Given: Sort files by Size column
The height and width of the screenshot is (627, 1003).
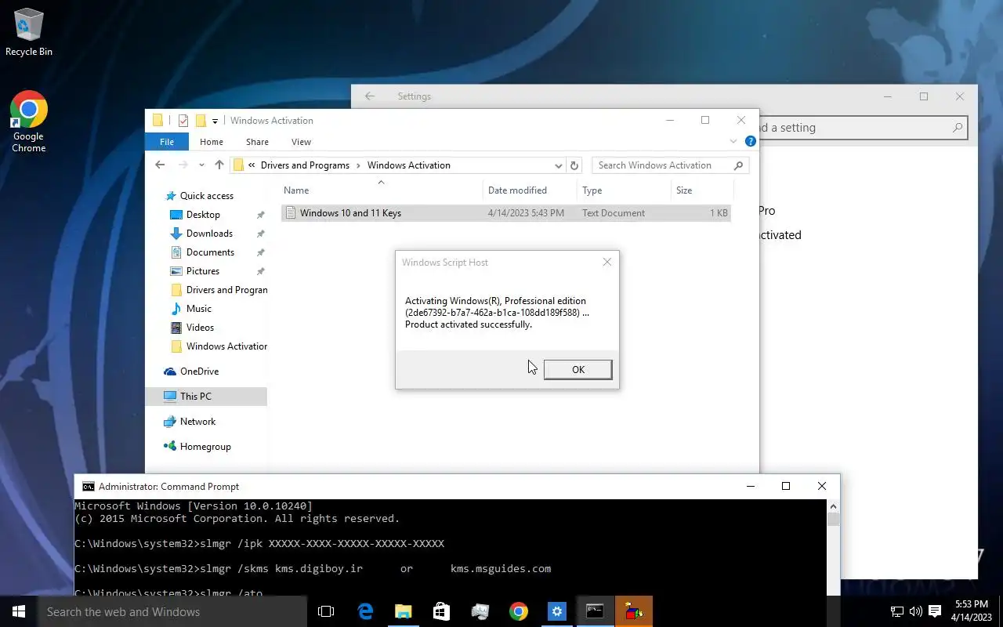Looking at the screenshot, I should 702,190.
